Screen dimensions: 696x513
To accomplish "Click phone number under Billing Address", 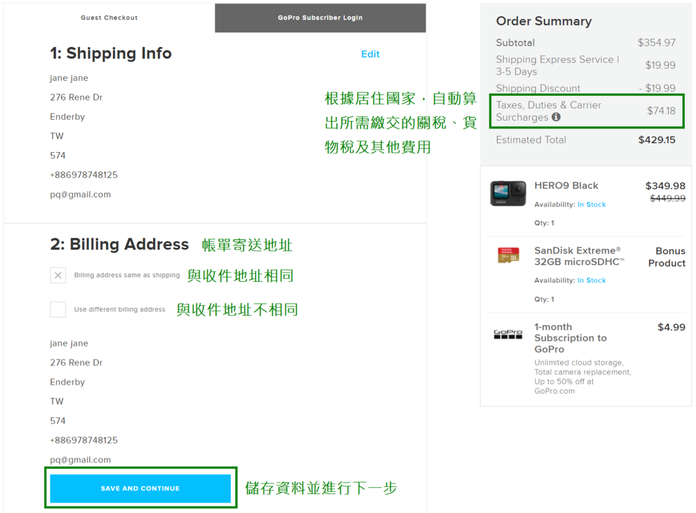I will 84,440.
